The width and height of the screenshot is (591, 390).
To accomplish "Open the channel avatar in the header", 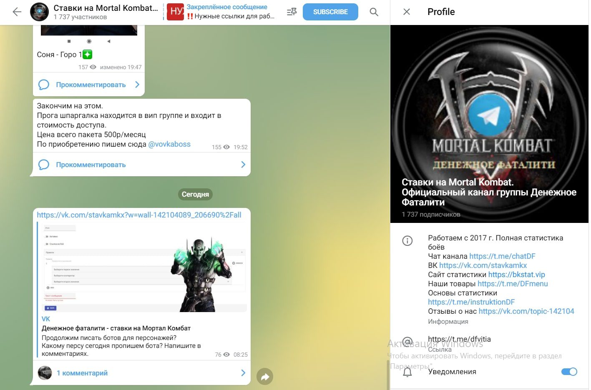I will coord(39,12).
